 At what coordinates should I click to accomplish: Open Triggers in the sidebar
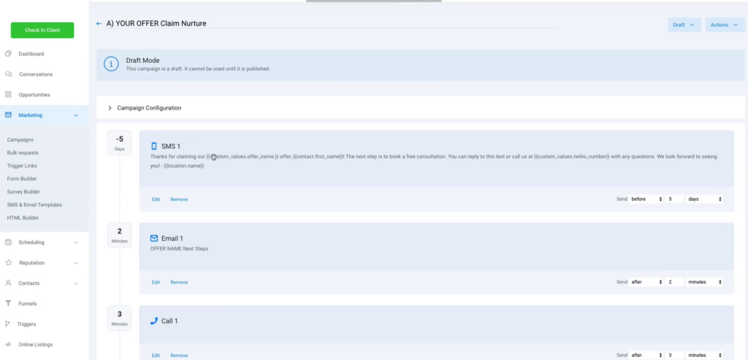pyautogui.click(x=27, y=324)
